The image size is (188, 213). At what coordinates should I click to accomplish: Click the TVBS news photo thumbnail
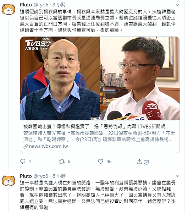100,78
